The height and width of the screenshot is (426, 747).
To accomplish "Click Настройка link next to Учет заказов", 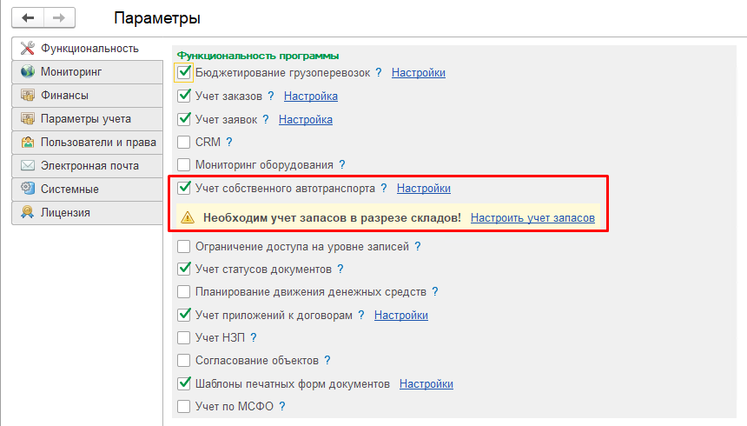I will tap(311, 96).
